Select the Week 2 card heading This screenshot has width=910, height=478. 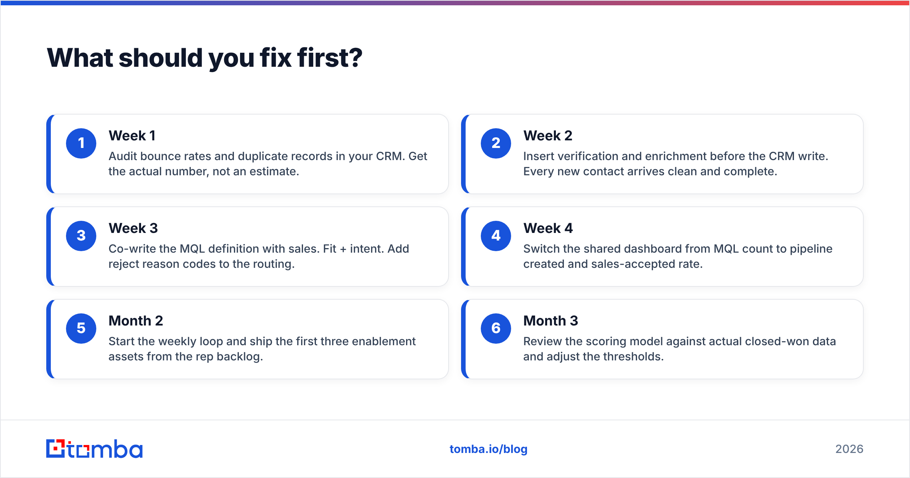click(548, 136)
